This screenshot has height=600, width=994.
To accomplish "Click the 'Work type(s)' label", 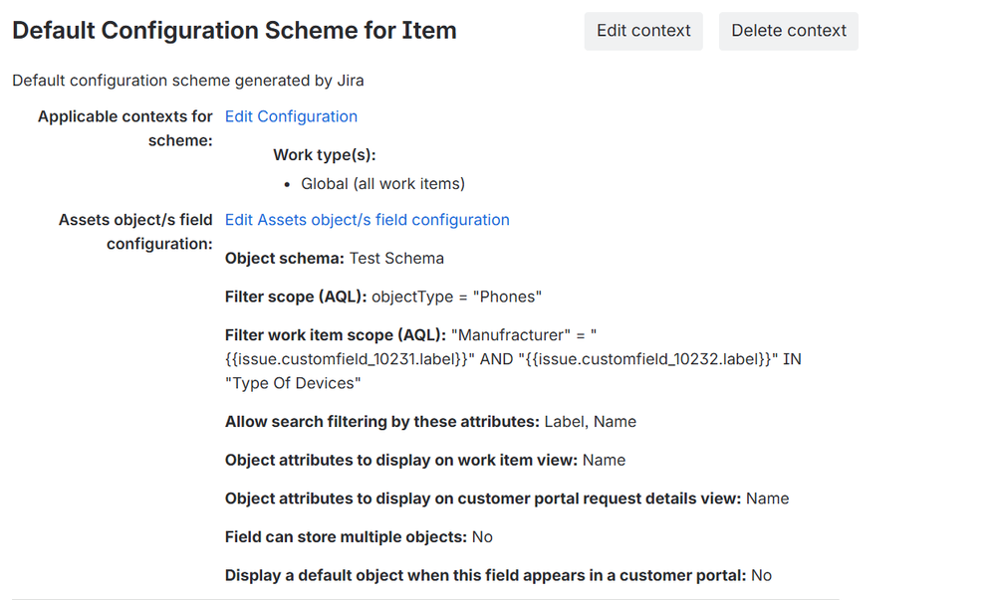I will 324,155.
